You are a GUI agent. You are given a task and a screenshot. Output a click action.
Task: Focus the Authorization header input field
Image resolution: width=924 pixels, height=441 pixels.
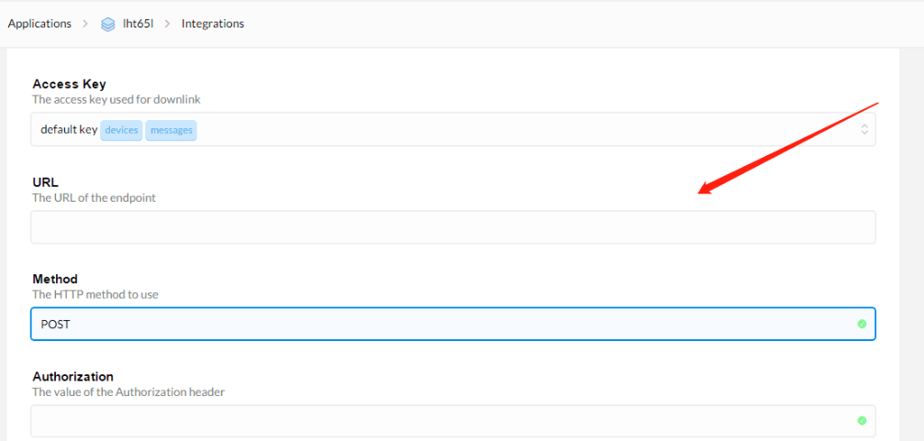[x=452, y=421]
